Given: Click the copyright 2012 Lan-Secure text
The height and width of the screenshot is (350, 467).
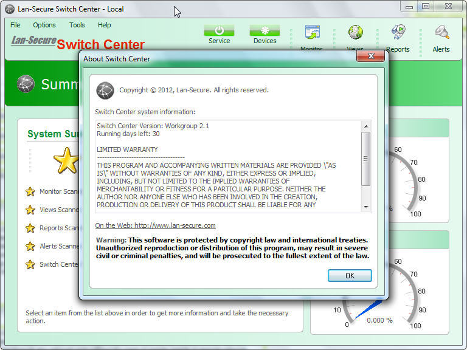Looking at the screenshot, I should pos(194,90).
